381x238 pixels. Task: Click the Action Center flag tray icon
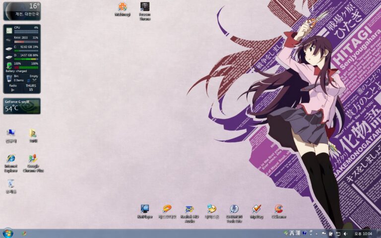click(323, 234)
